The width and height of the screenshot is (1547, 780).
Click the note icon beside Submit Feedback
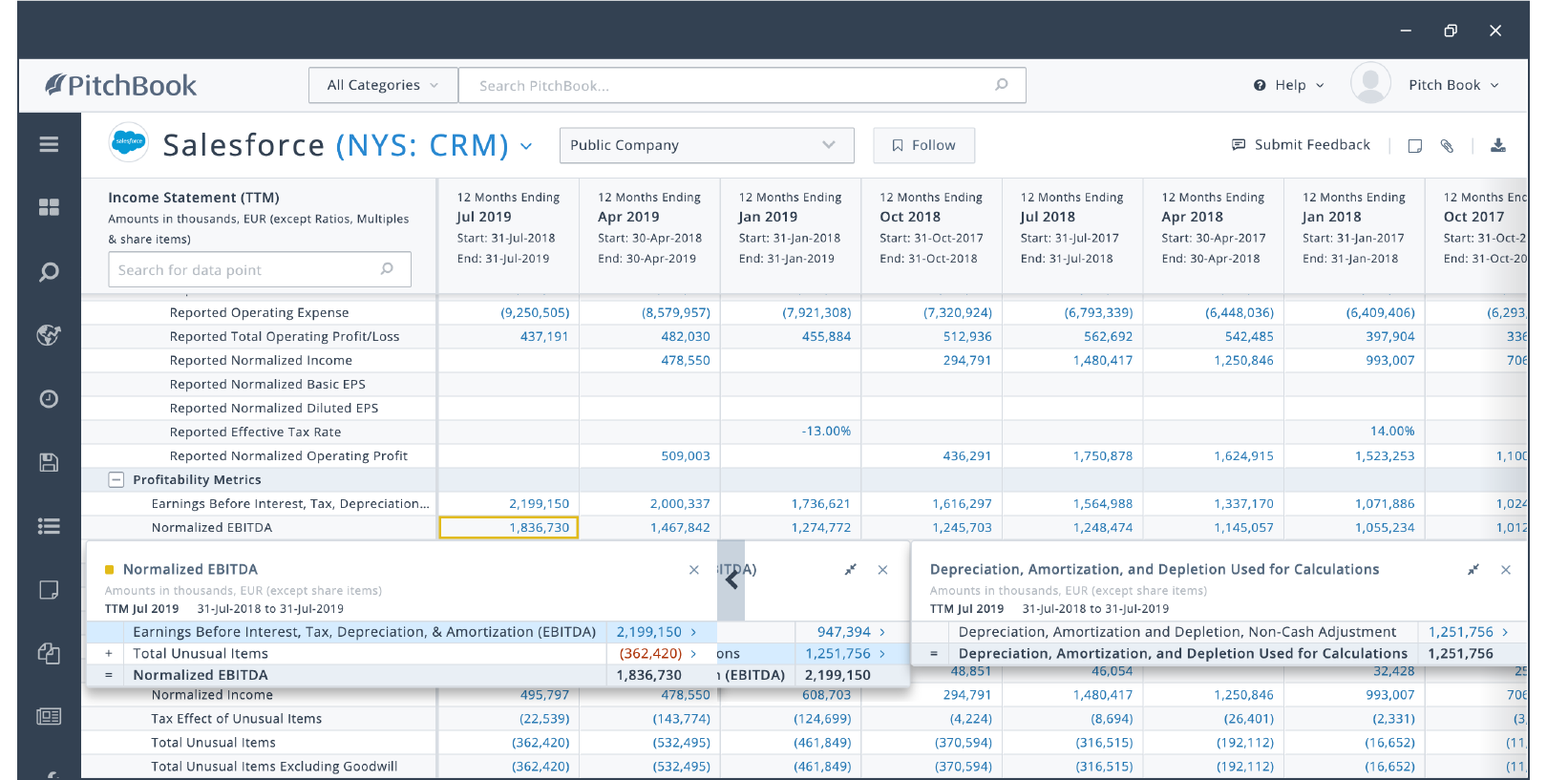tap(1415, 146)
